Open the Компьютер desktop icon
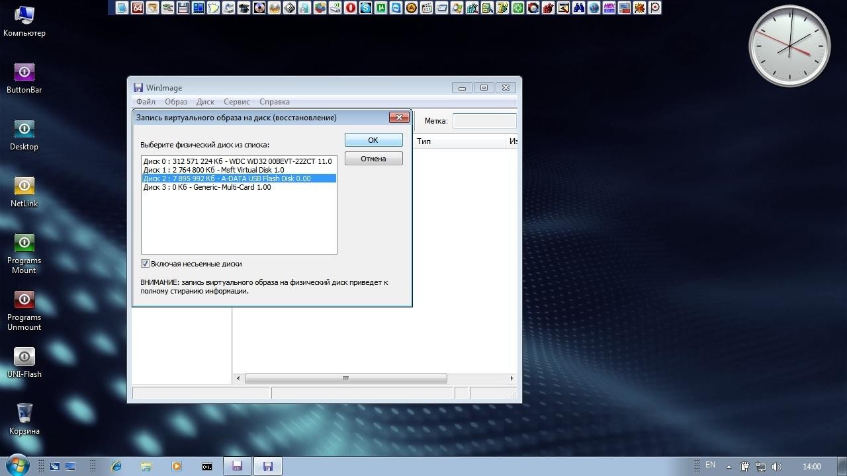 24,20
